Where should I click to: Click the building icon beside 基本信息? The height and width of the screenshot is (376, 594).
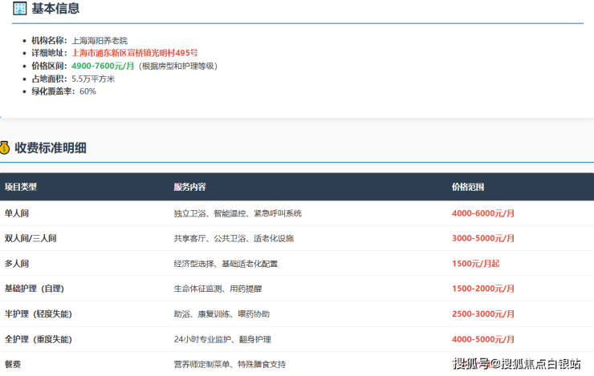pos(20,9)
